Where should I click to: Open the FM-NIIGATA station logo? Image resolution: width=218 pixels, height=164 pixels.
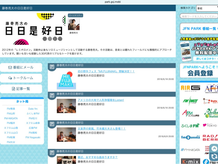pos(190,150)
